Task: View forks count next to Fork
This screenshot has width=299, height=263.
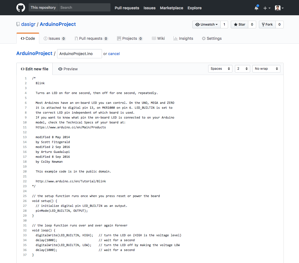Action: (279, 24)
